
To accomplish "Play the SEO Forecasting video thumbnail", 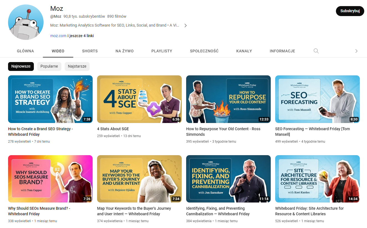I will click(317, 99).
